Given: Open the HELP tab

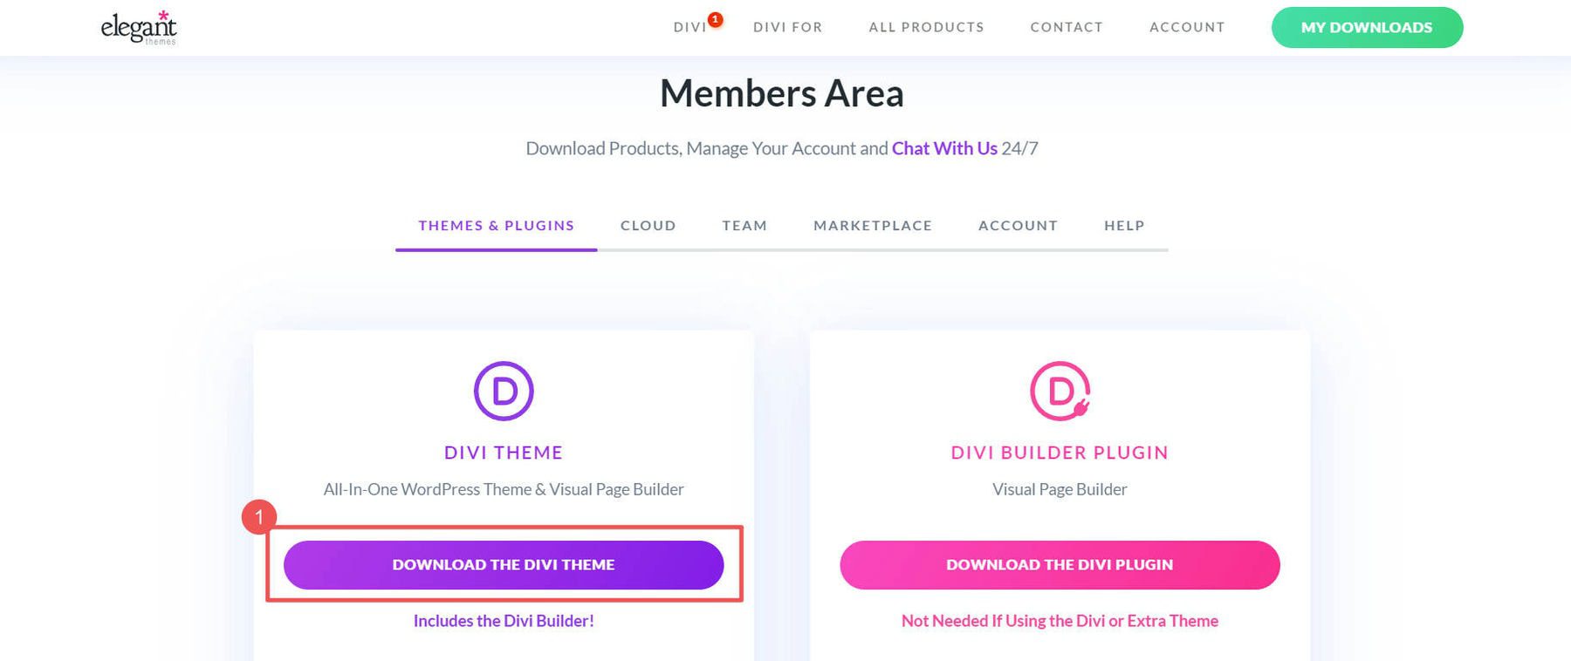Looking at the screenshot, I should click(1123, 225).
